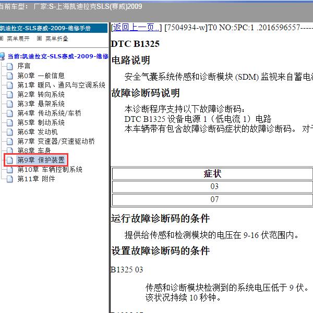Click the page icon next to 第10章

(x=9, y=170)
